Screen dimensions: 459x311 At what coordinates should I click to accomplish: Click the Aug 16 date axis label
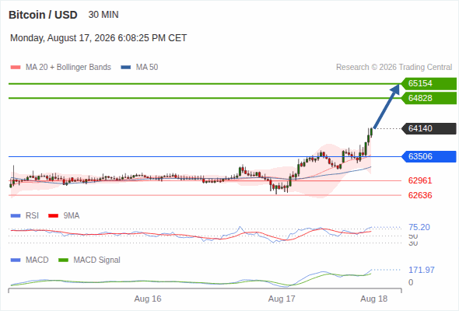click(x=148, y=299)
